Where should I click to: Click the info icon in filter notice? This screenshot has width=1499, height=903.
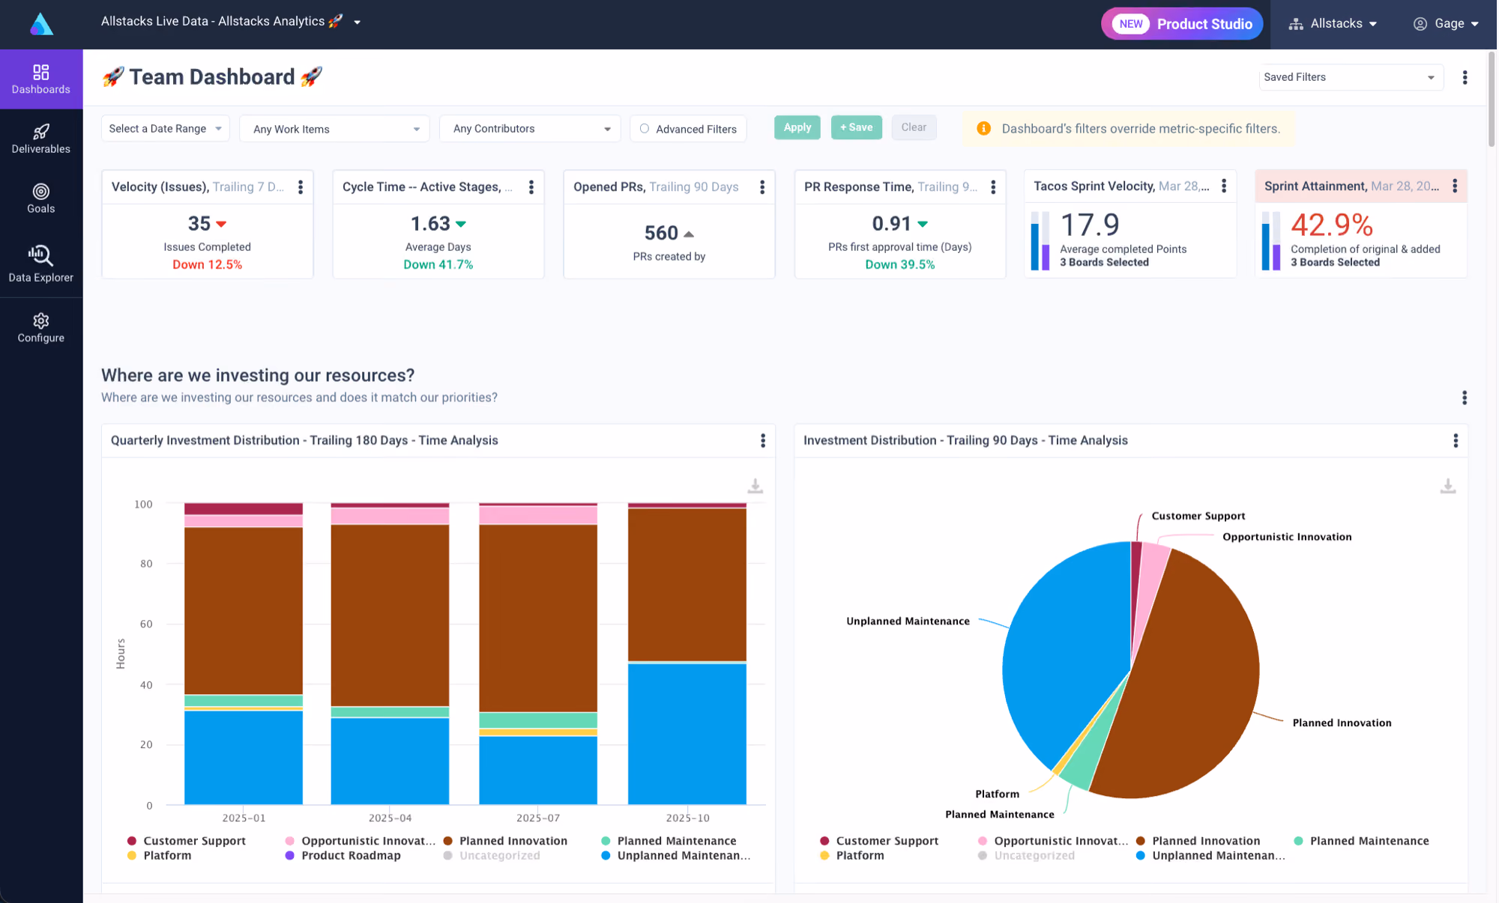(x=983, y=129)
